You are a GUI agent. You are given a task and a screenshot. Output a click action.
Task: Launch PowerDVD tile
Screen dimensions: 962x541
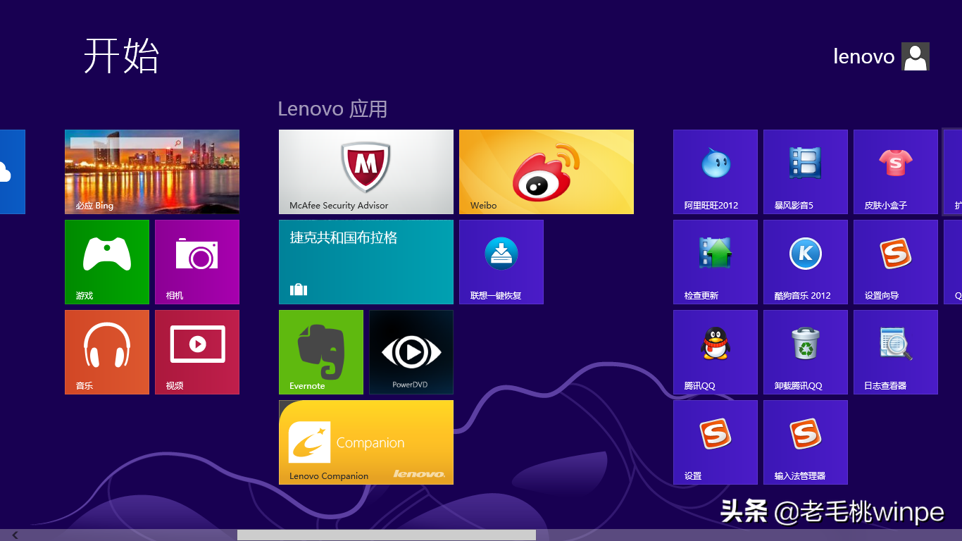(x=411, y=352)
